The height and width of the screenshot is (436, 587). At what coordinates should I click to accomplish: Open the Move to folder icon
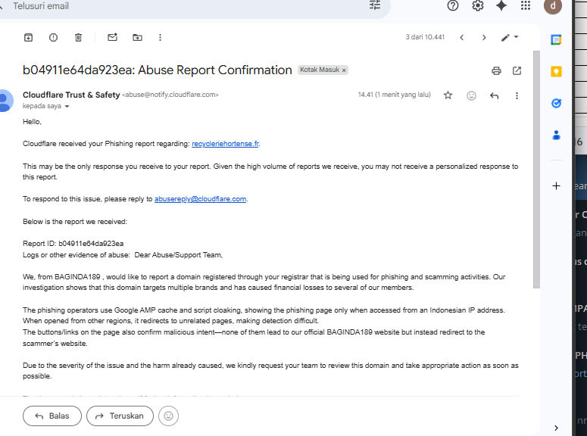[x=137, y=37]
